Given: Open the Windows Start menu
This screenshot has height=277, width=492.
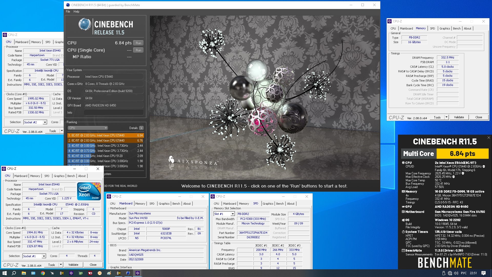Looking at the screenshot, I should tap(4, 273).
